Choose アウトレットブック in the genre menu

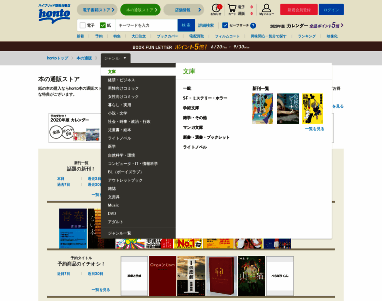[138, 180]
